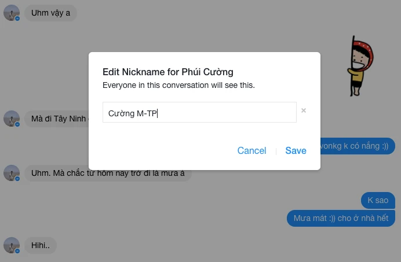Save the new nickname
This screenshot has height=262, width=401.
click(296, 150)
